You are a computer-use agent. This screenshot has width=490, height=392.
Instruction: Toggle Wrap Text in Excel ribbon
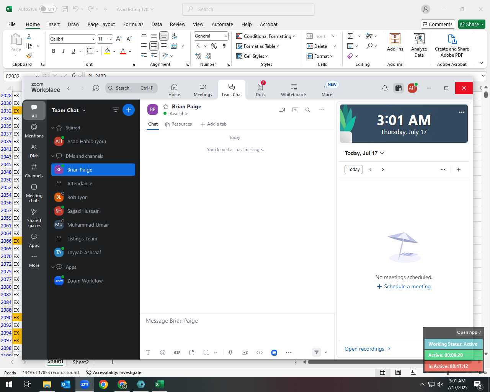(x=174, y=36)
